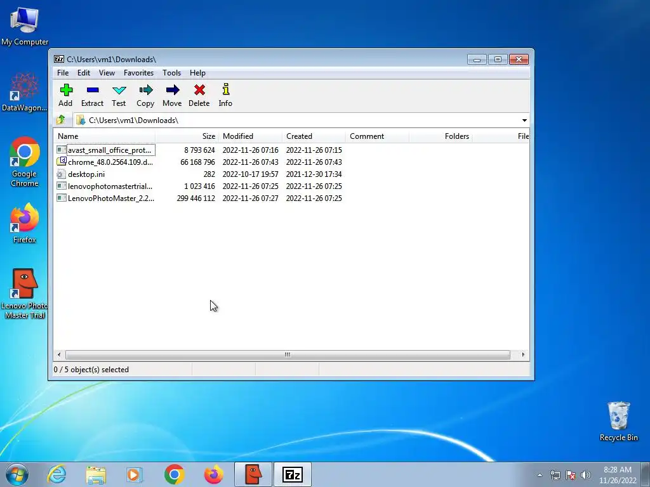Sort by Created column header
The width and height of the screenshot is (650, 487).
[314, 136]
